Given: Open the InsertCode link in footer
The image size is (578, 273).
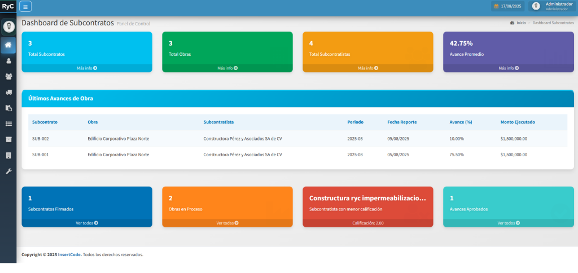Looking at the screenshot, I should [69, 254].
